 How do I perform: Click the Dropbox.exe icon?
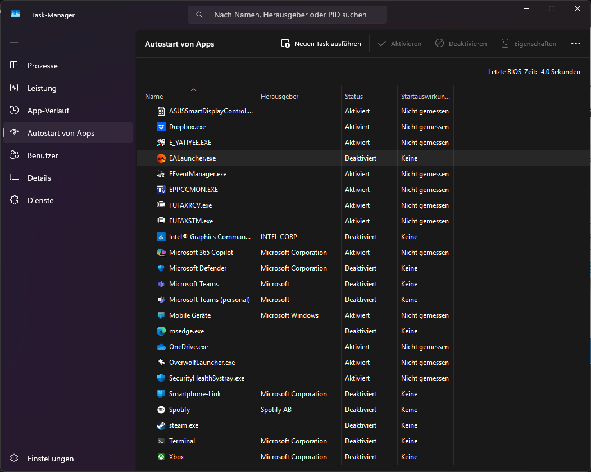[x=161, y=127]
